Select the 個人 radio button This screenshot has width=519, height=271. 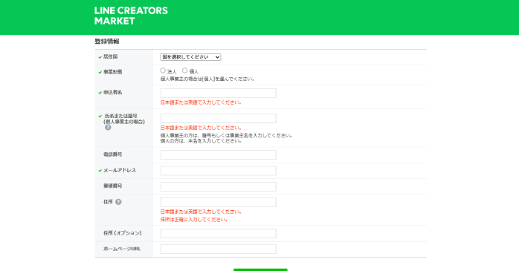184,71
